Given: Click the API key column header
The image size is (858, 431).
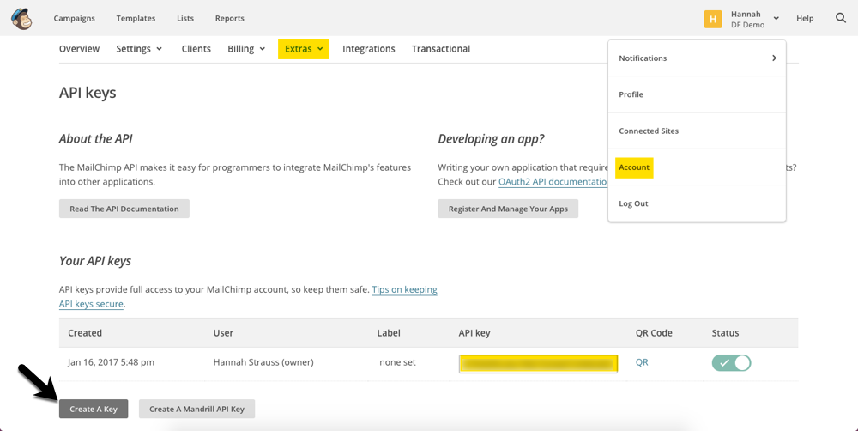Looking at the screenshot, I should pos(474,333).
